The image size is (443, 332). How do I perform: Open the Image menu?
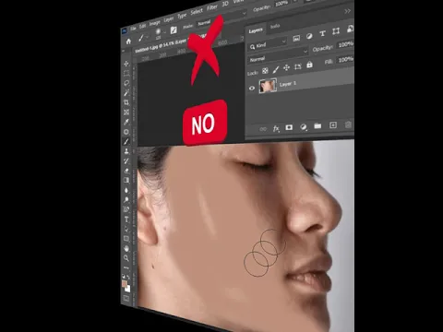tap(155, 23)
